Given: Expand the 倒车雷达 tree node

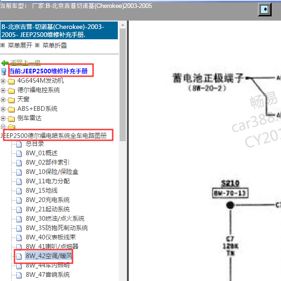Looking at the screenshot, I should pyautogui.click(x=3, y=118).
